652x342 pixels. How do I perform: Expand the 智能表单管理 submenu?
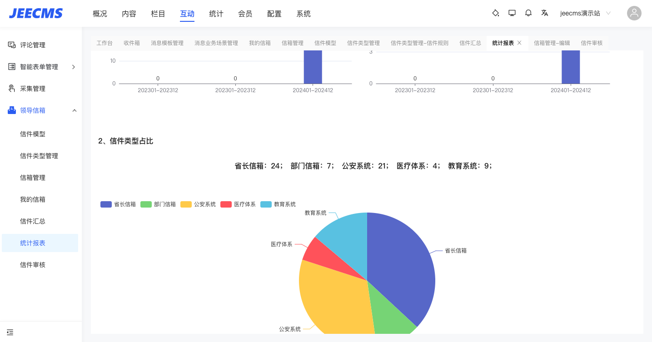pos(74,67)
